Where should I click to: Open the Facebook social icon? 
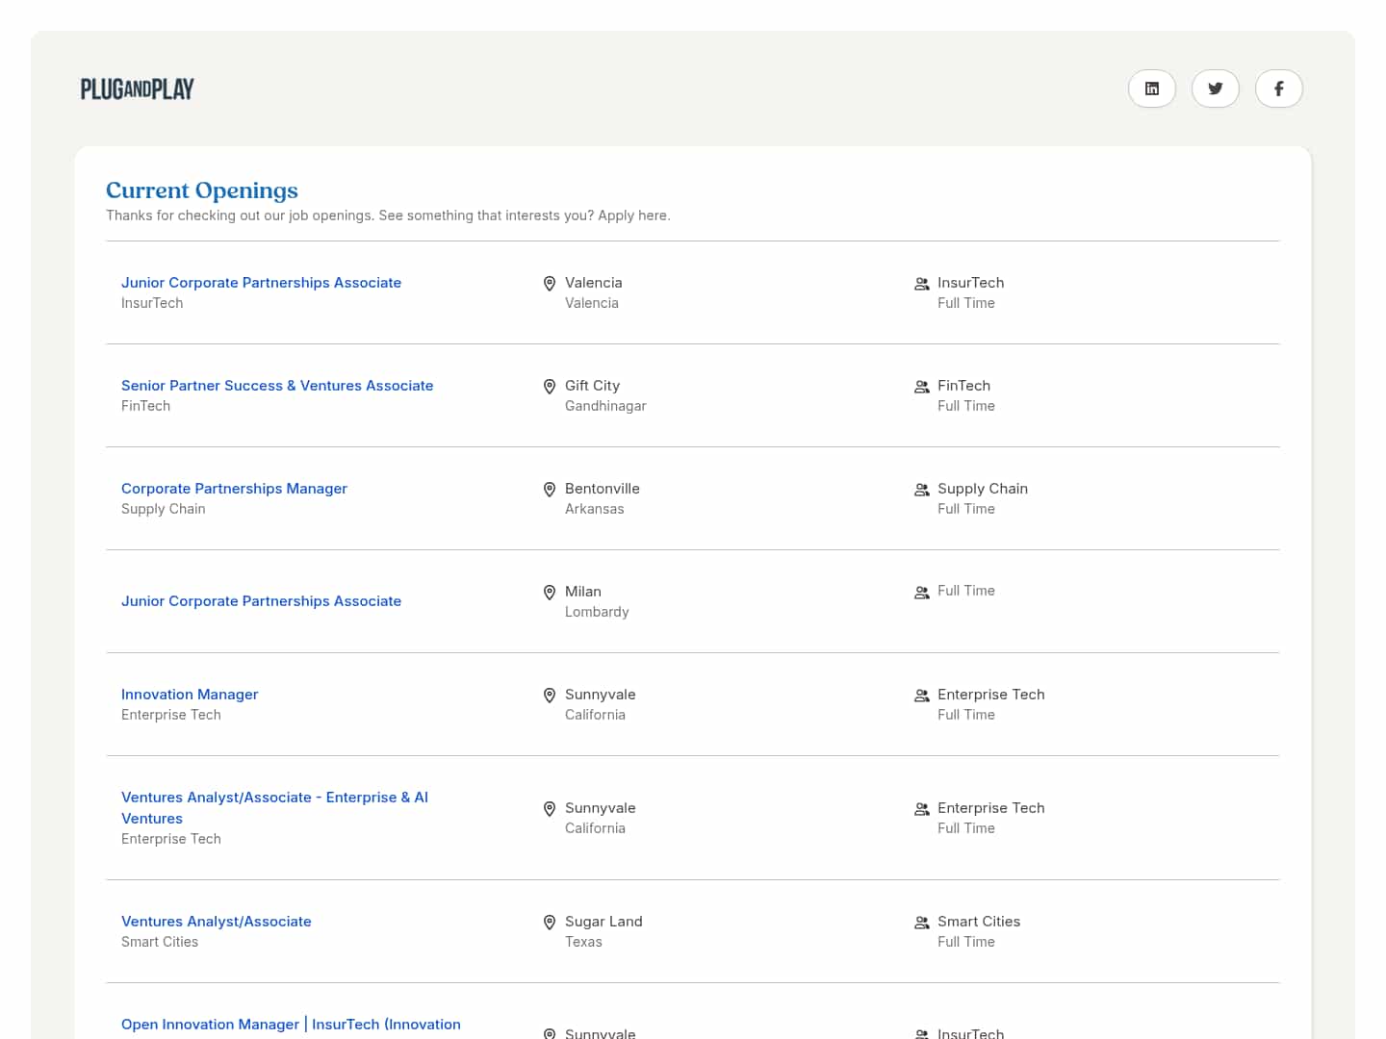[x=1278, y=89]
